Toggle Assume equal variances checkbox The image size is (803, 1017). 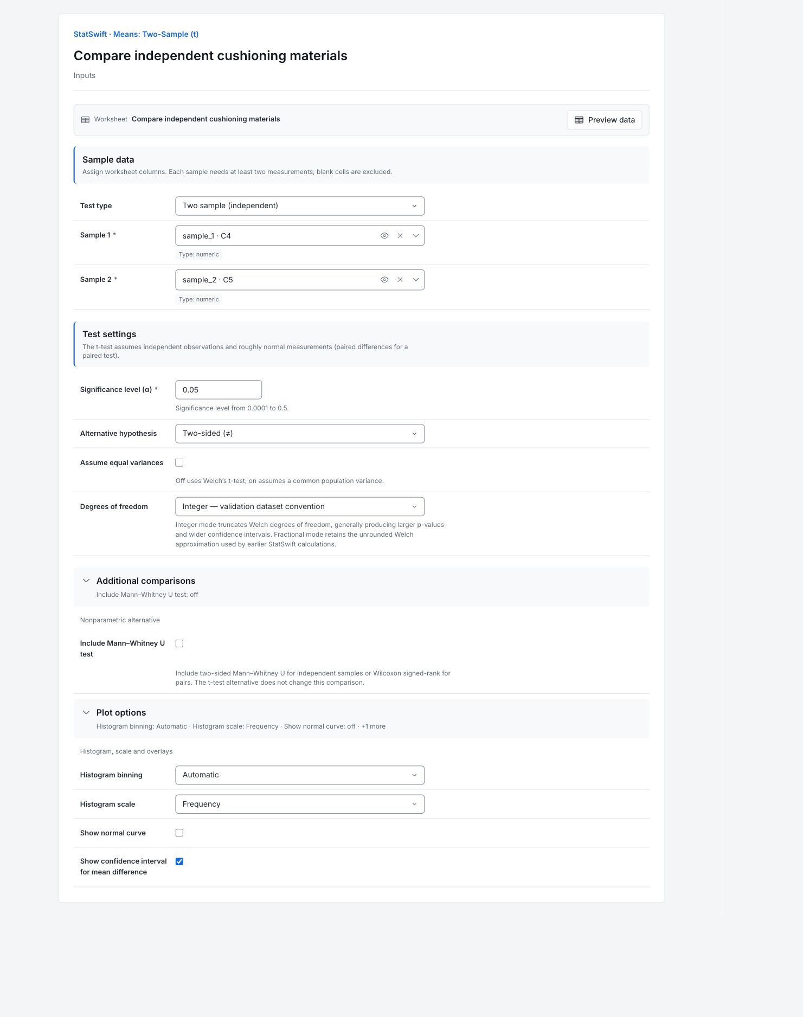179,463
